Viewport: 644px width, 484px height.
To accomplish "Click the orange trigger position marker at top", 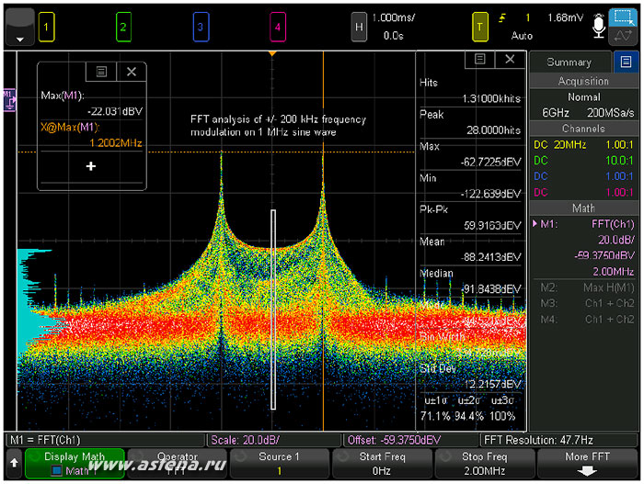I will (x=272, y=54).
